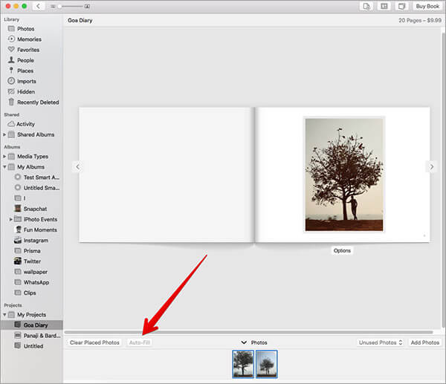Select the My Projects folder
446x384 pixels.
[x=31, y=315]
